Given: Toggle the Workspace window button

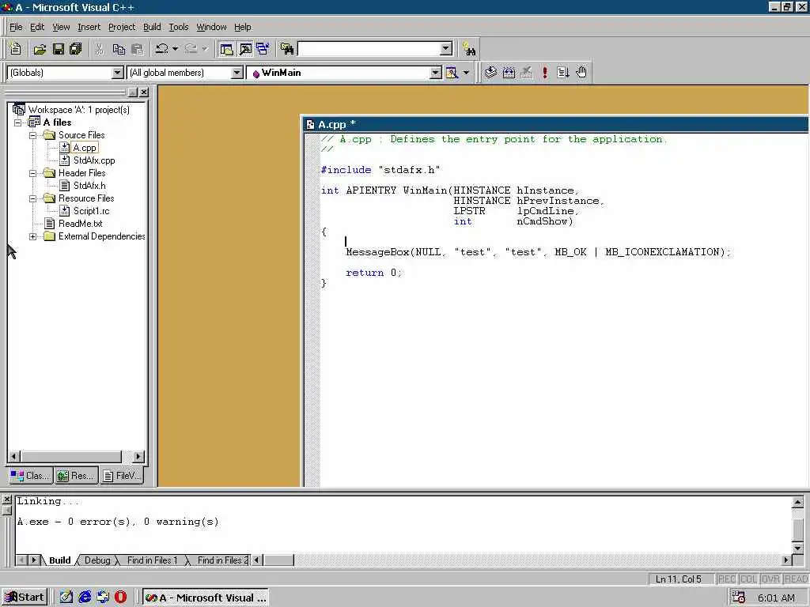Looking at the screenshot, I should [226, 49].
